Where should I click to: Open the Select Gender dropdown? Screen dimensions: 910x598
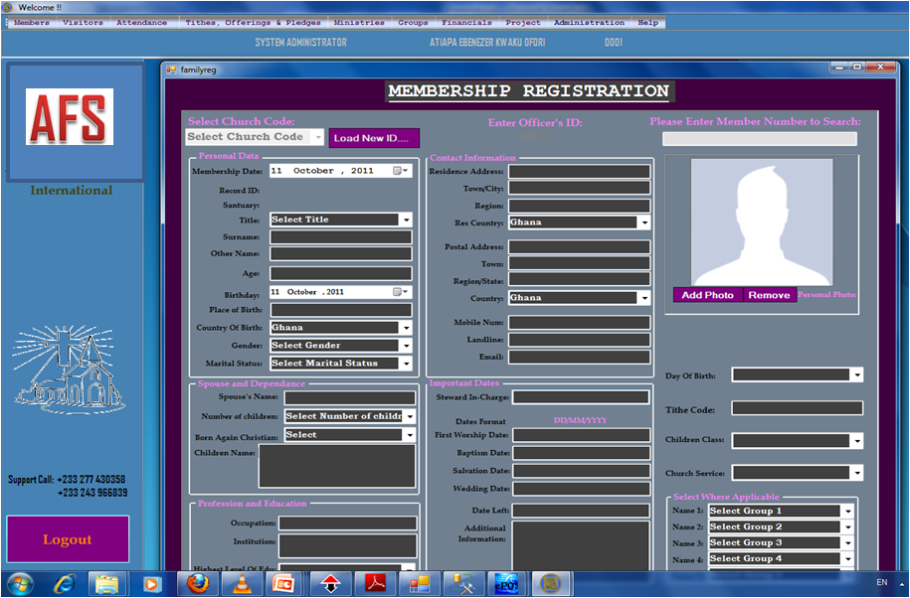coord(406,346)
